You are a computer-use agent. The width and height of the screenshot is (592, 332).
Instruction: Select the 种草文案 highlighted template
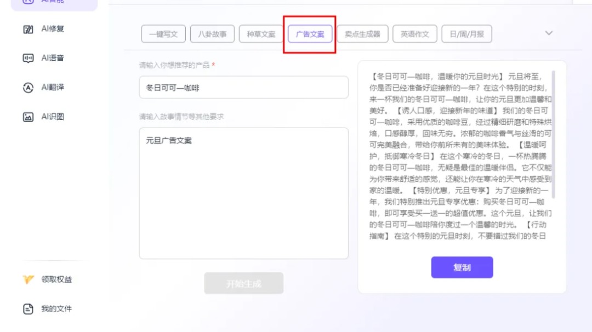pyautogui.click(x=261, y=33)
